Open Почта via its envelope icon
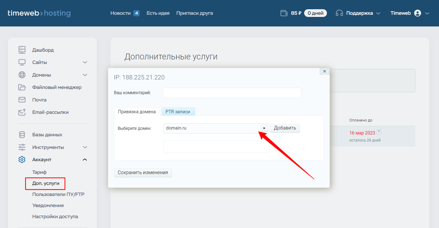 point(22,100)
